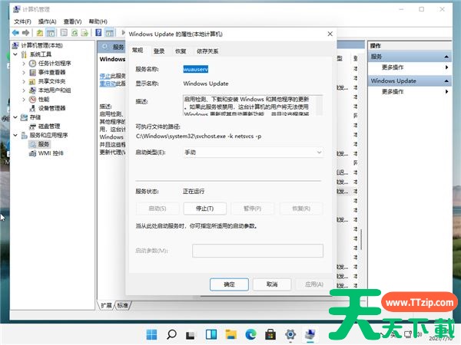The height and width of the screenshot is (345, 461).
Task: Open the Windows Start menu
Action: coord(151,334)
